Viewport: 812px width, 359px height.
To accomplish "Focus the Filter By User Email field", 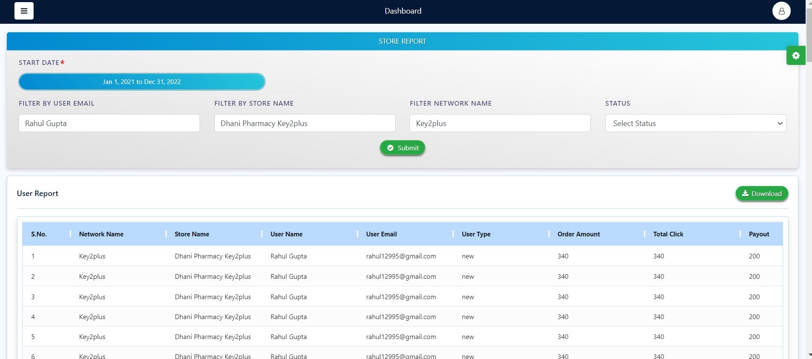I will [109, 123].
